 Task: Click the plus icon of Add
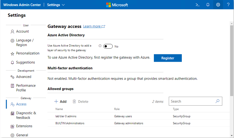56,101
